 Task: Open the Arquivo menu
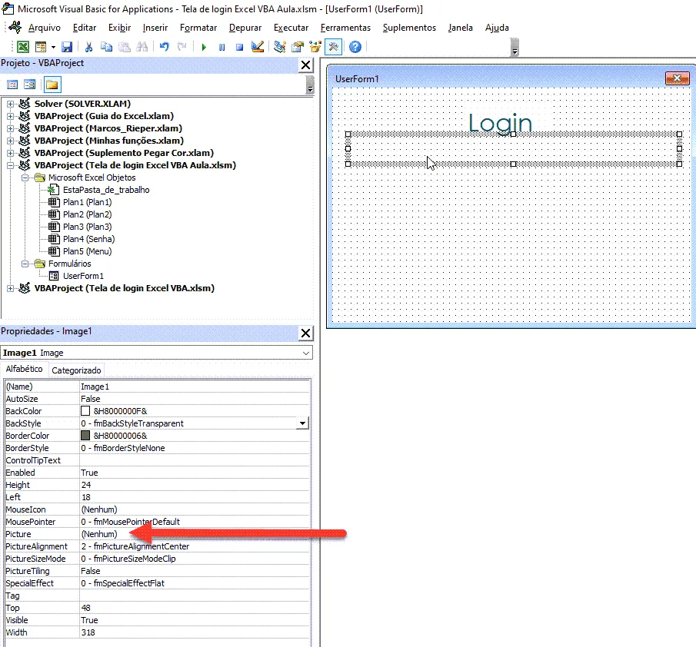[x=44, y=28]
